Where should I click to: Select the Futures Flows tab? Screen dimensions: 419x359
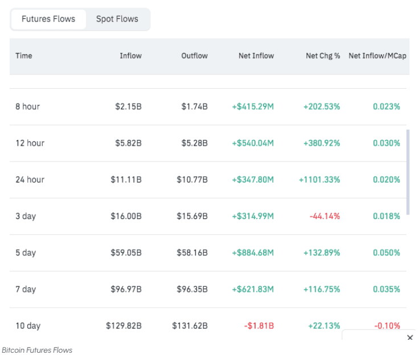[48, 19]
